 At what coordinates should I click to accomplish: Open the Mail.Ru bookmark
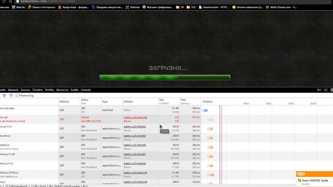(x=19, y=7)
